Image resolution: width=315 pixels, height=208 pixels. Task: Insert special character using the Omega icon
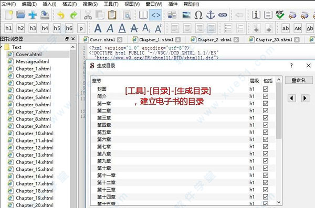[198, 15]
